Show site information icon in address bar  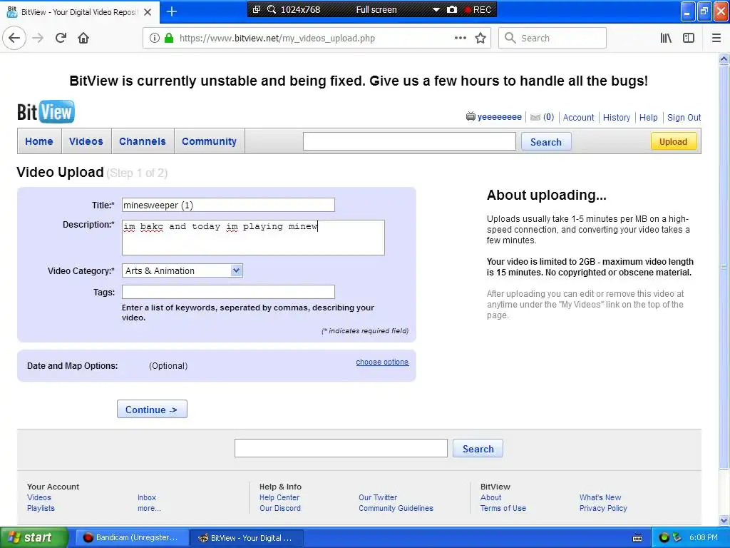pyautogui.click(x=155, y=39)
